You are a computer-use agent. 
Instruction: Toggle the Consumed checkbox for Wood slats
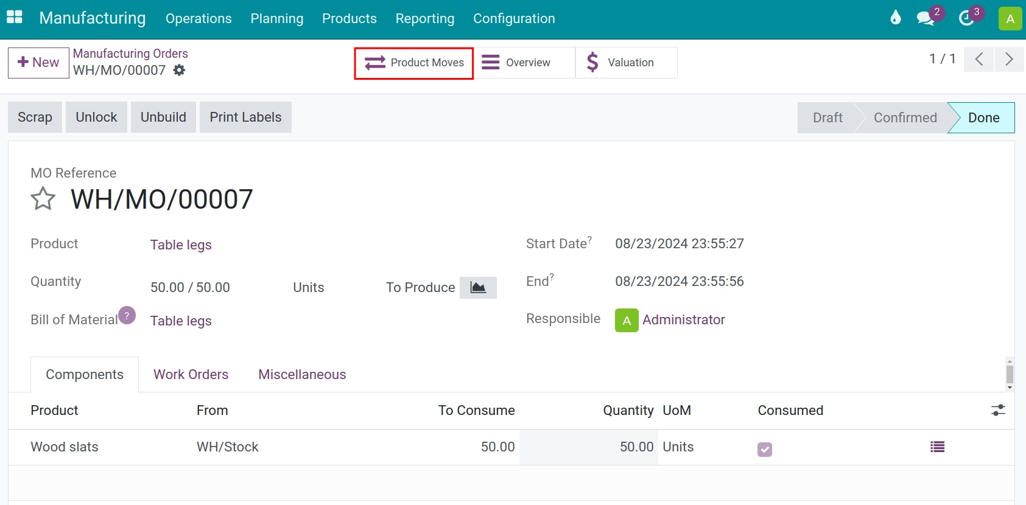pos(765,449)
